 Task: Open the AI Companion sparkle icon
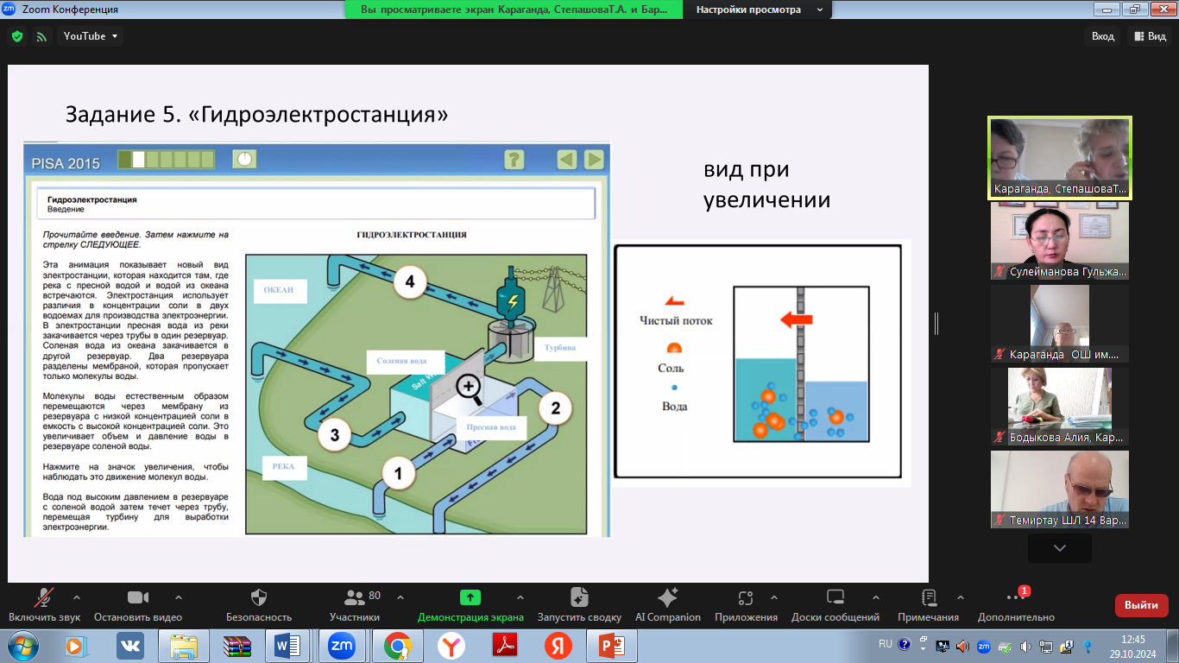(667, 598)
